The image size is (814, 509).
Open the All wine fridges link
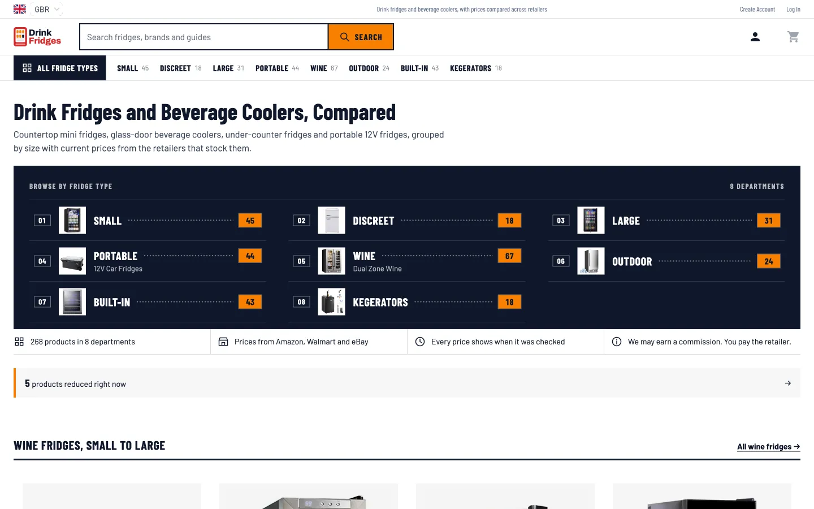[769, 447]
